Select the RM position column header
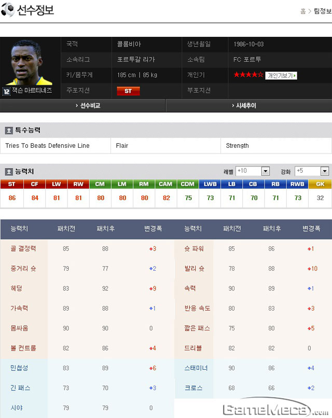Image resolution: width=332 pixels, height=418 pixels. point(144,184)
